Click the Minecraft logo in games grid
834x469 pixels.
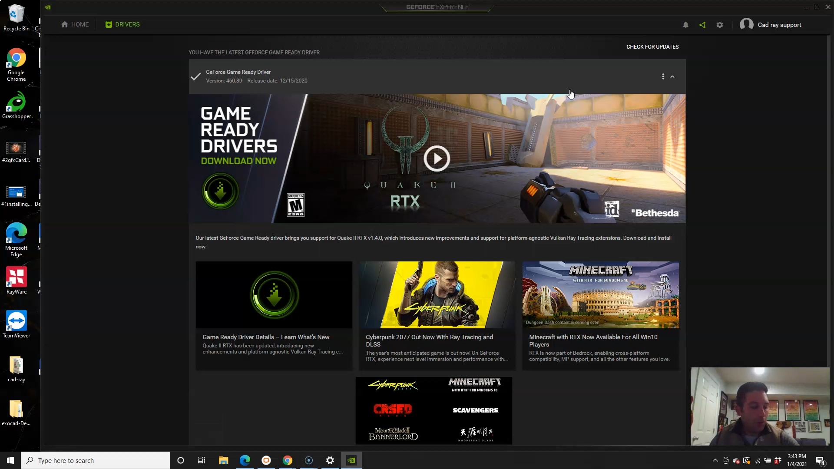point(475,384)
